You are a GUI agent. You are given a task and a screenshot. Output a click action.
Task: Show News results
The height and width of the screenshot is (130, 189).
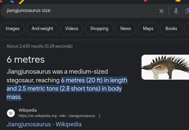click(126, 29)
